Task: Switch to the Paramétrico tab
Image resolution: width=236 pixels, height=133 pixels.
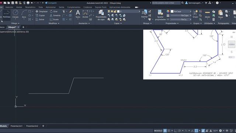Action: (30, 7)
